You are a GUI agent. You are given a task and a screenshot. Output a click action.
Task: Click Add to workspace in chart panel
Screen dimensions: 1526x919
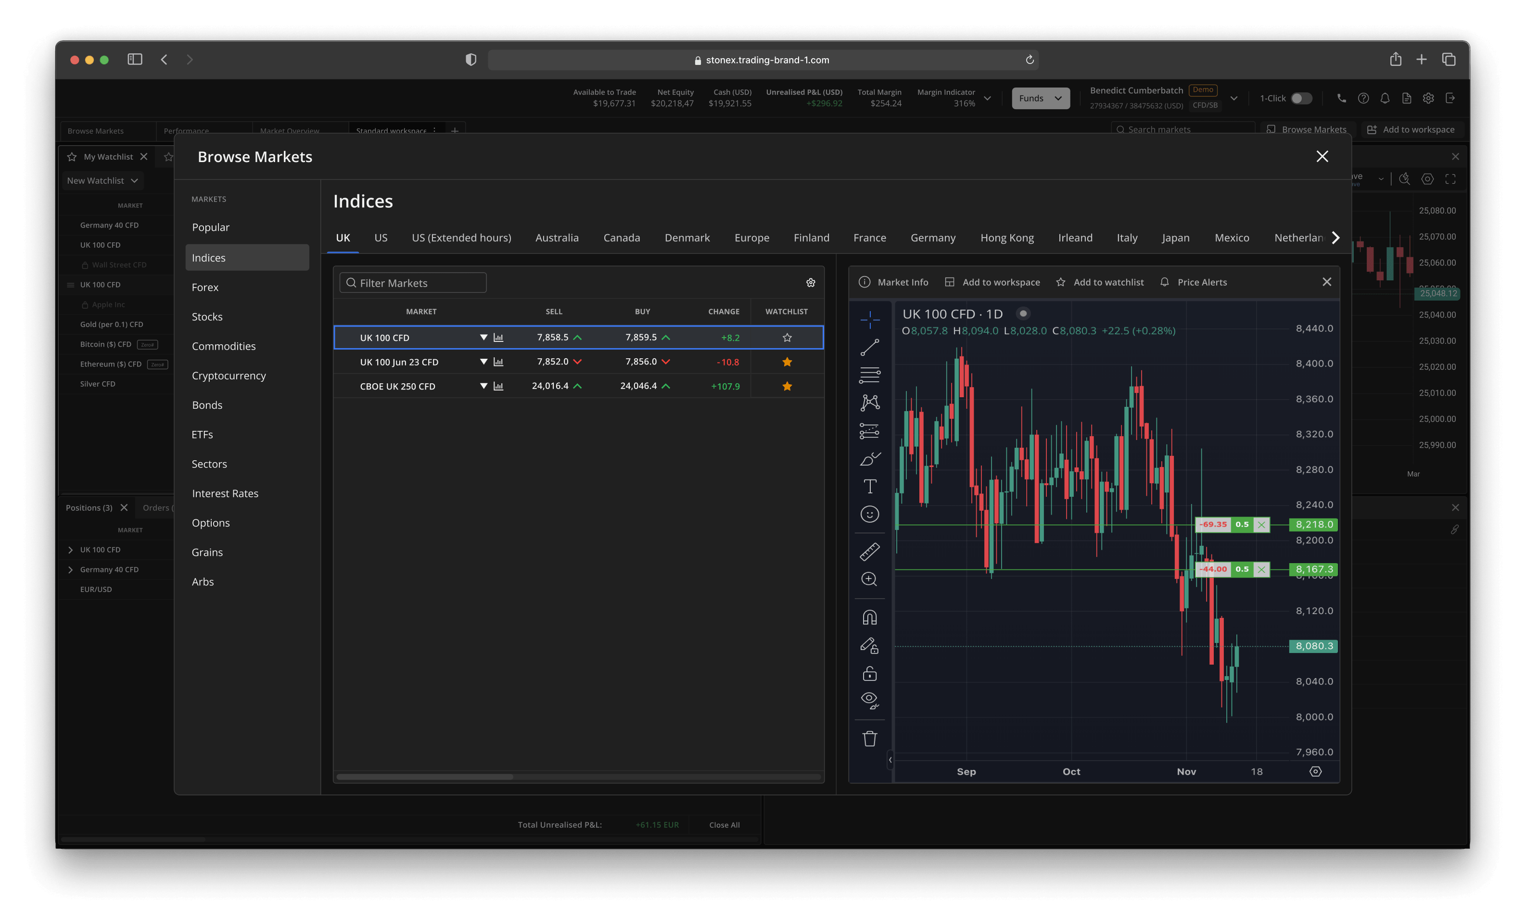click(992, 282)
